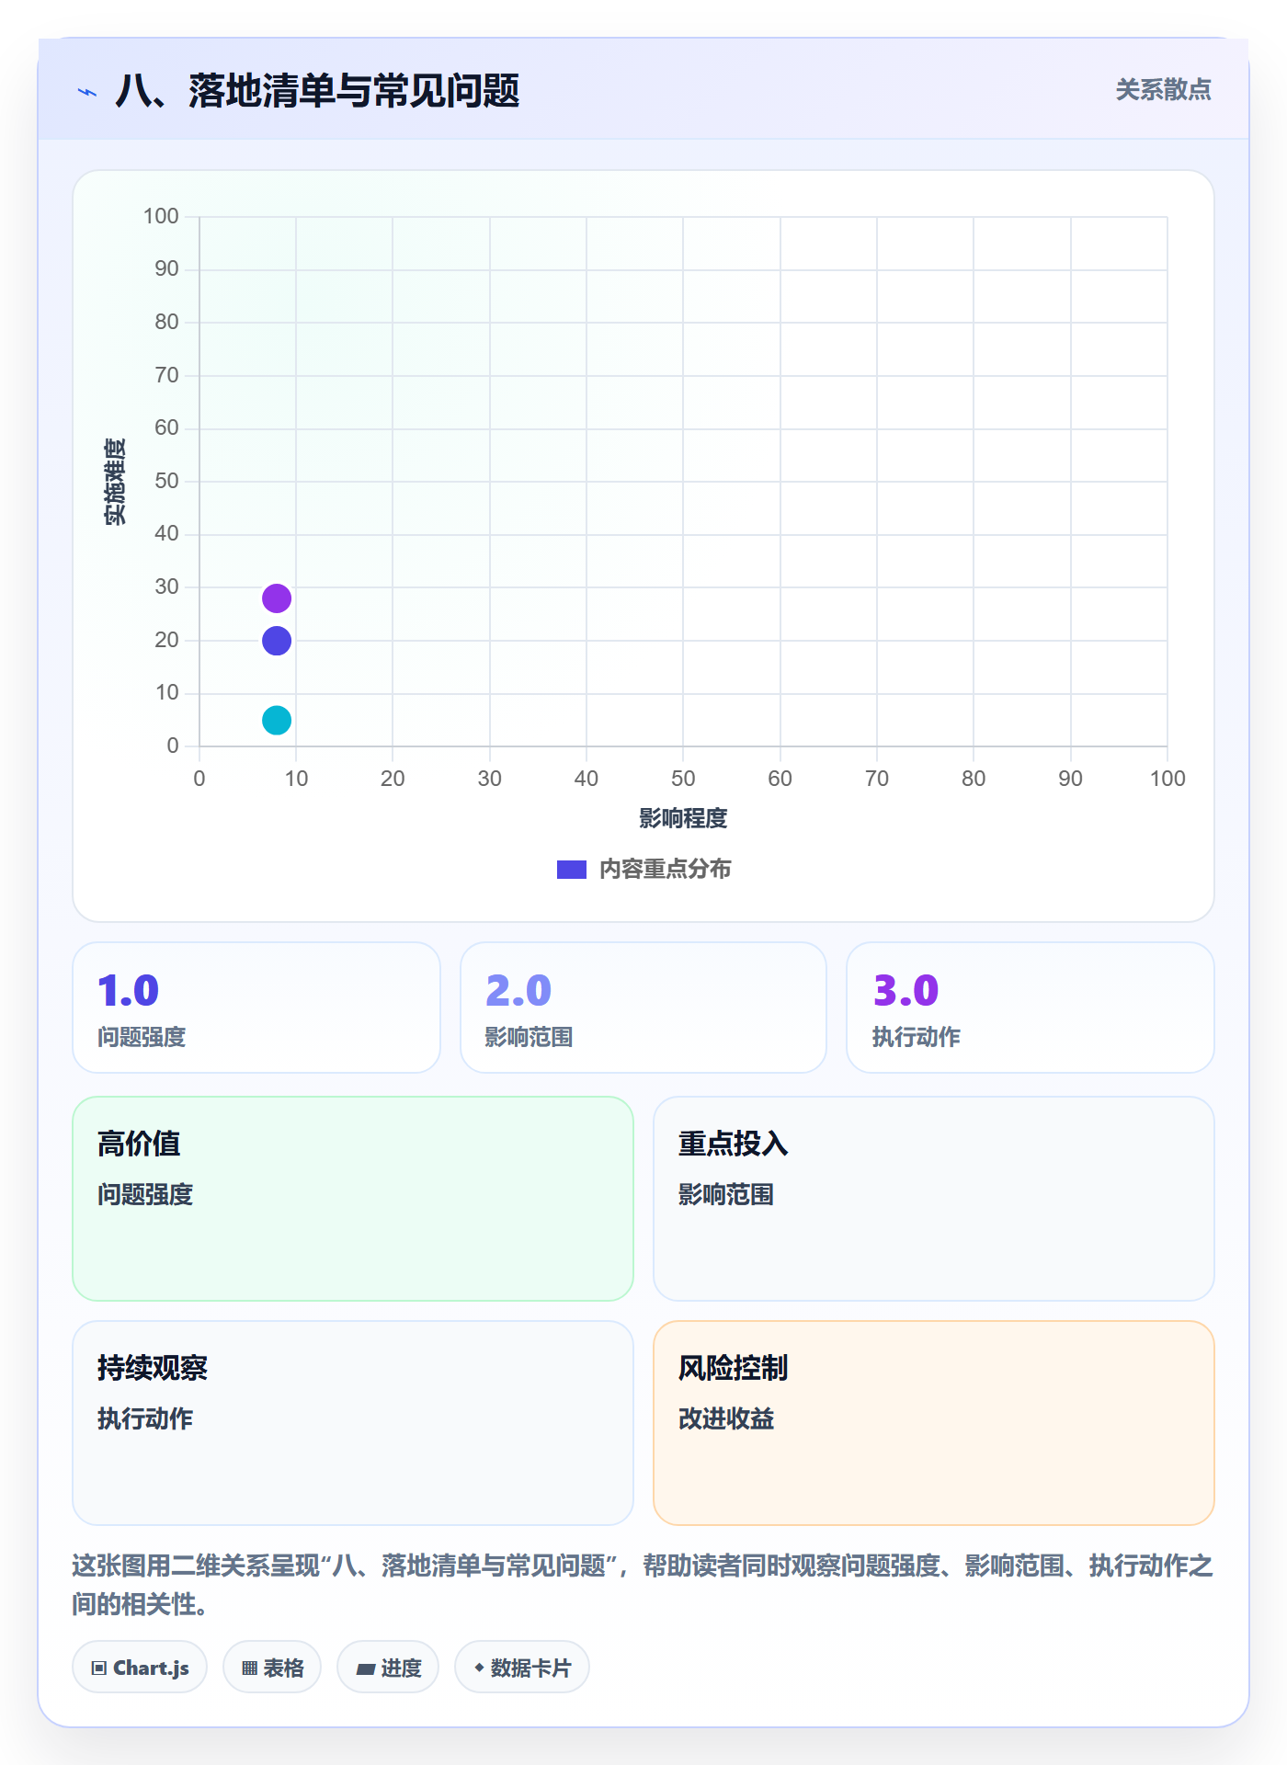
Task: Select the 1.0 value above 问题强度
Action: point(129,990)
